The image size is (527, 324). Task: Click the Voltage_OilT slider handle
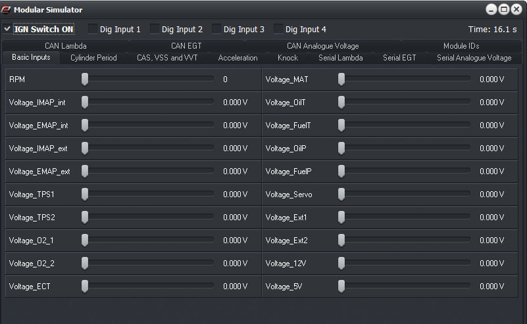pyautogui.click(x=341, y=102)
